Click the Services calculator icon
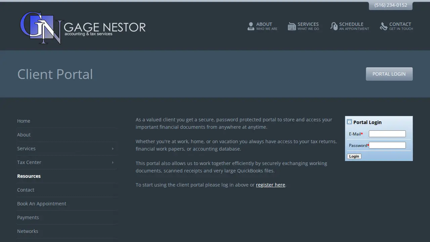This screenshot has height=242, width=430. (x=292, y=26)
